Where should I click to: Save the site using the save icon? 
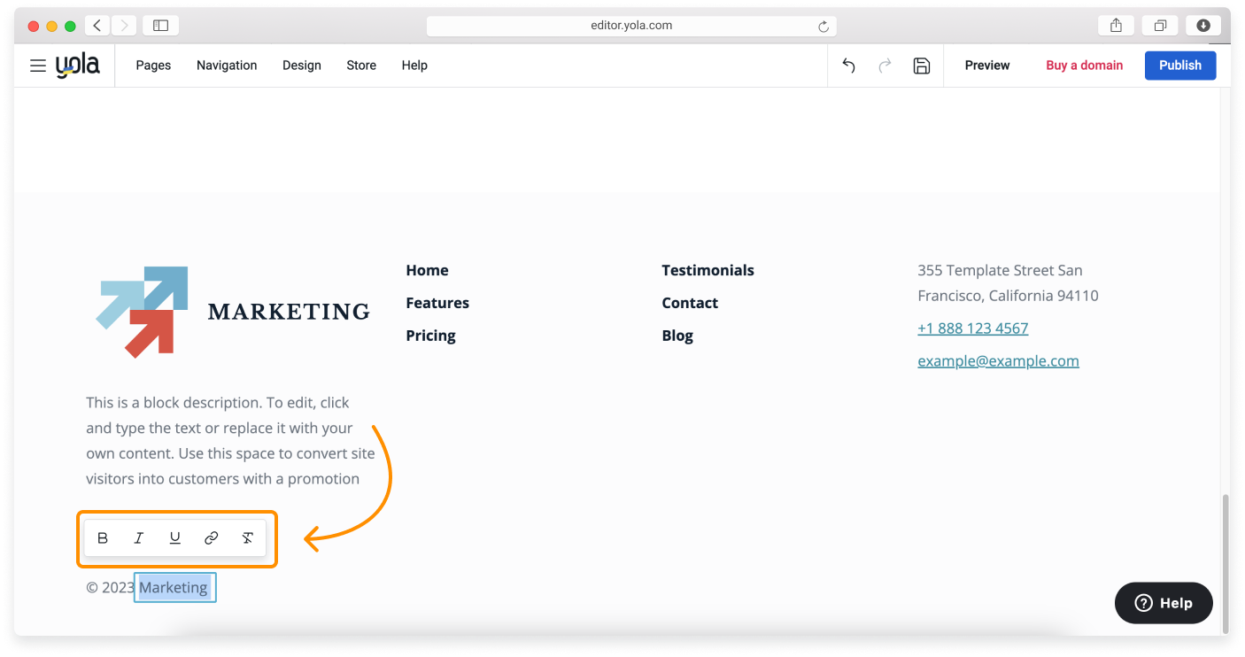922,65
